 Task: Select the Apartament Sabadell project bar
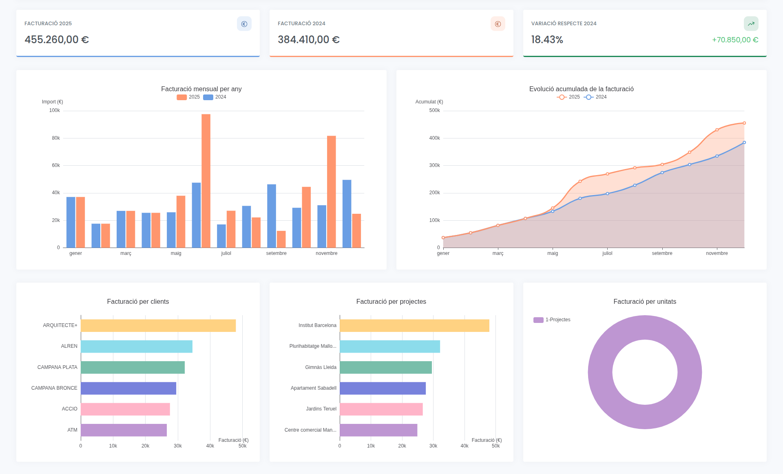383,388
